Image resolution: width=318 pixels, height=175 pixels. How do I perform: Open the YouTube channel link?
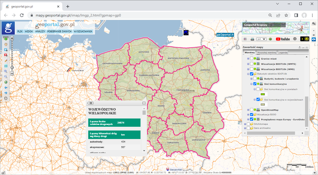coord(283,39)
